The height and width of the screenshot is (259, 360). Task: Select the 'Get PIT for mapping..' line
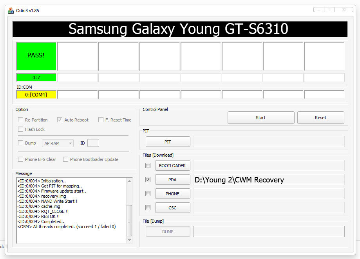coord(50,186)
